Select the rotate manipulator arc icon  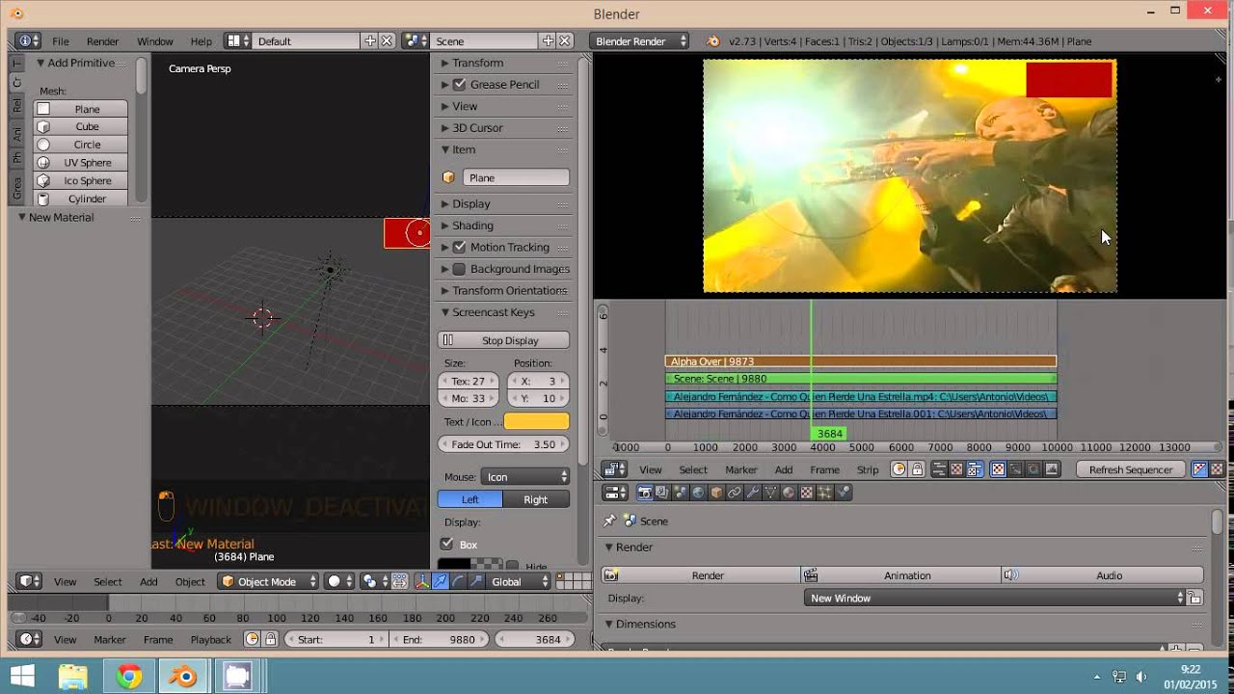(458, 581)
